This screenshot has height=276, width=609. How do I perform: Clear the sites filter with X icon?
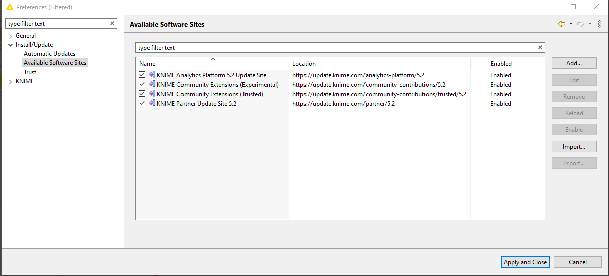click(x=540, y=48)
